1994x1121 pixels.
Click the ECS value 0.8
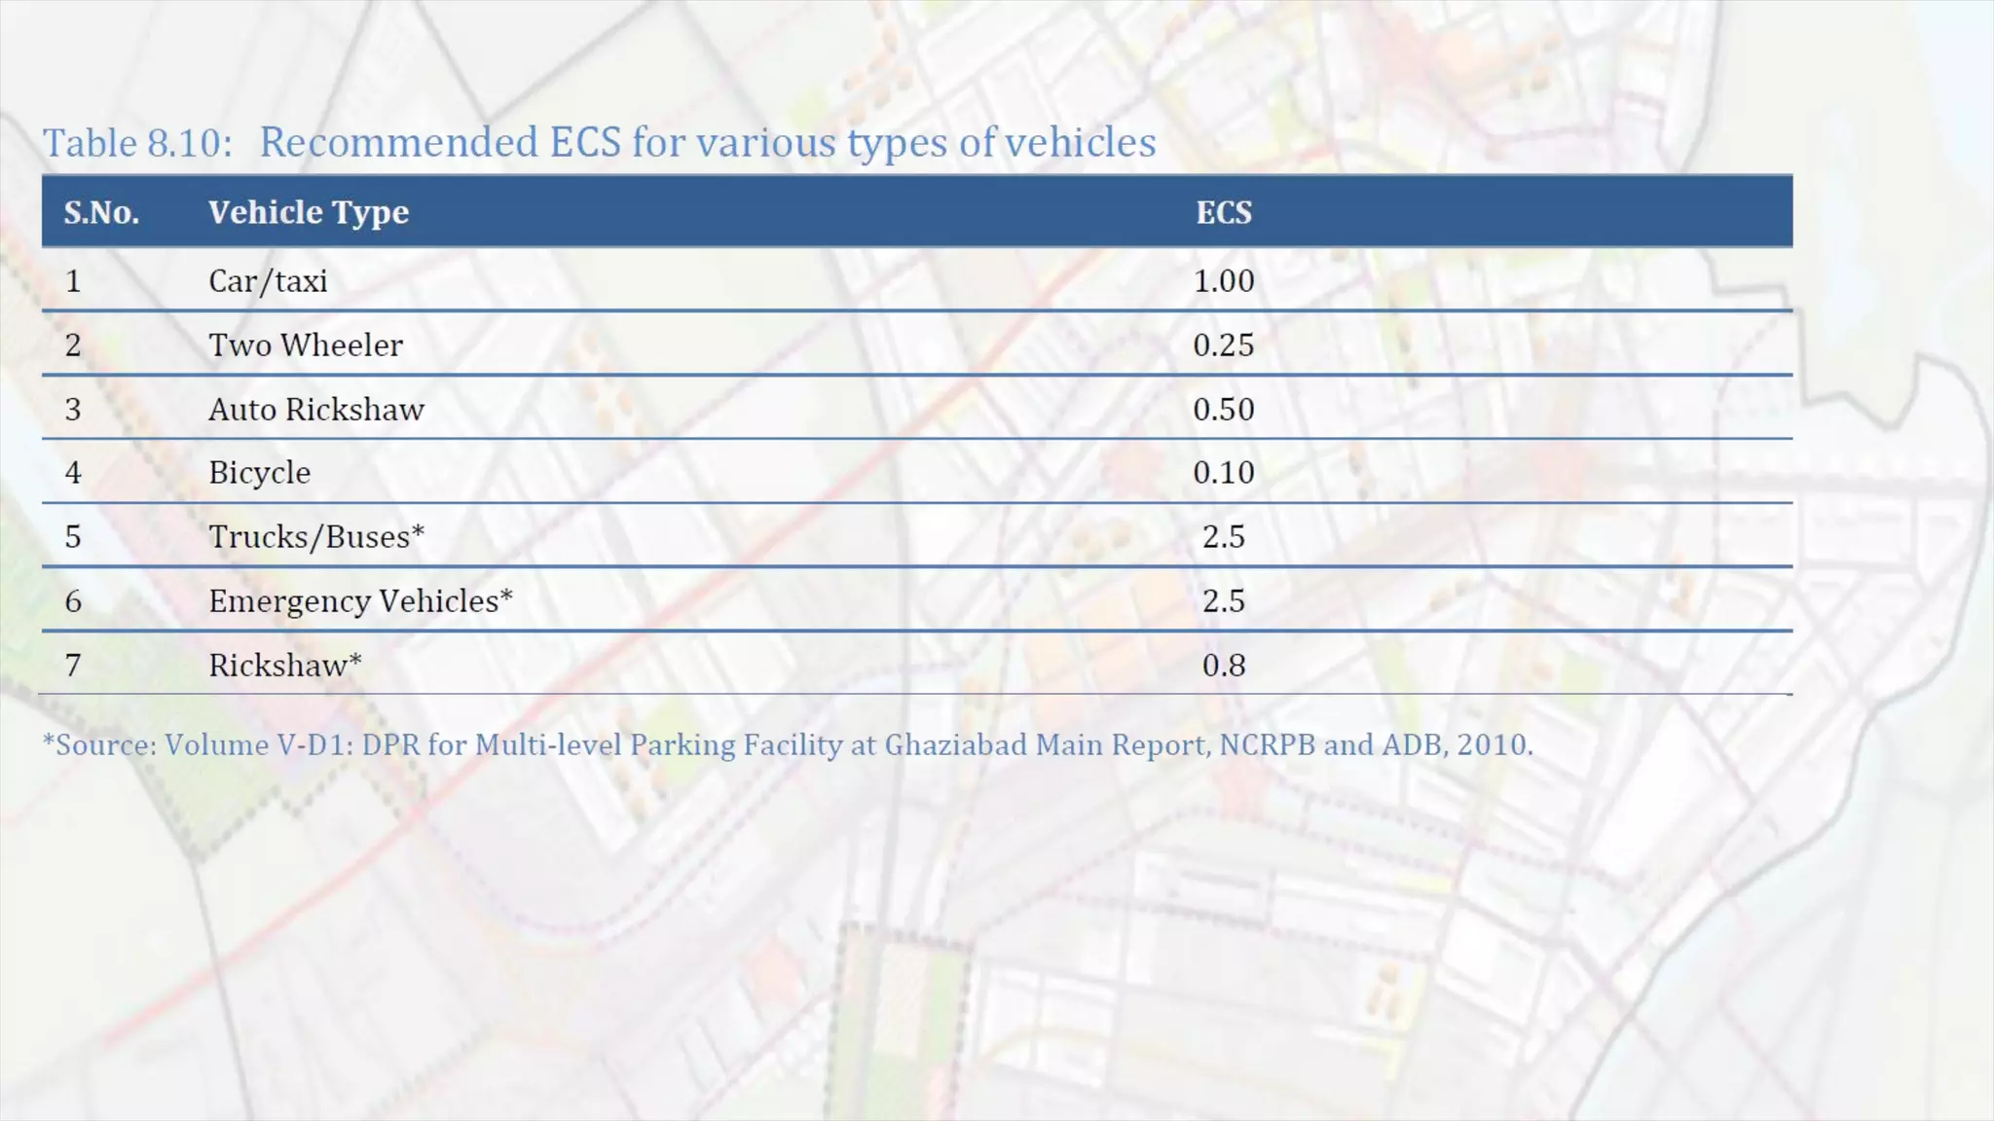click(1223, 666)
